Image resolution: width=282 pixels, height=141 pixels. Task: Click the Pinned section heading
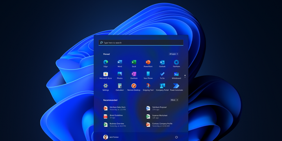107,54
